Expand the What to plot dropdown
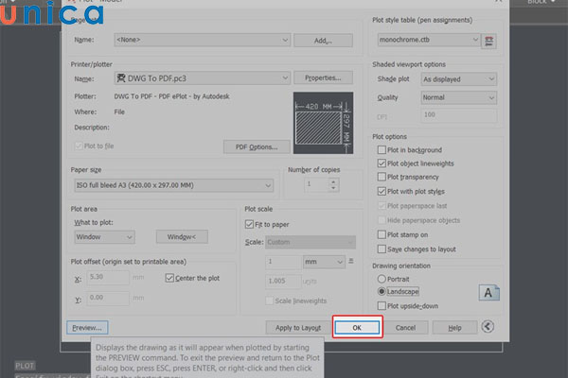This screenshot has width=568, height=378. (x=103, y=236)
